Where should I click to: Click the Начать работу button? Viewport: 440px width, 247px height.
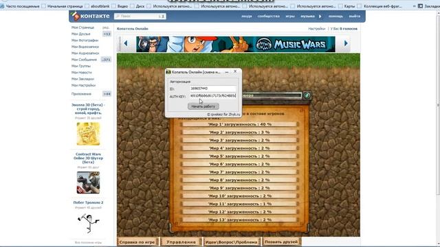click(203, 106)
